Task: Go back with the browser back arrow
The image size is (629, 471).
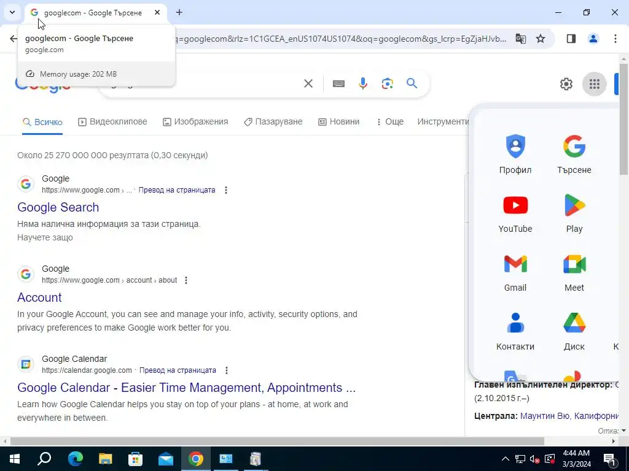Action: [14, 39]
